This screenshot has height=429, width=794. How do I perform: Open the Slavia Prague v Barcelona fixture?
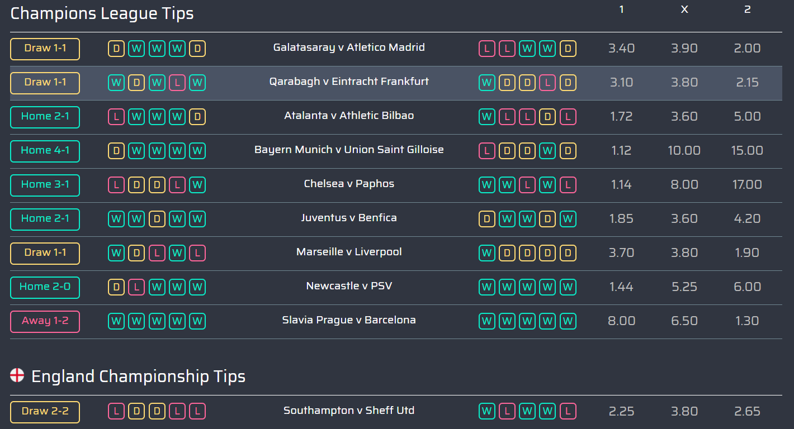(x=349, y=320)
